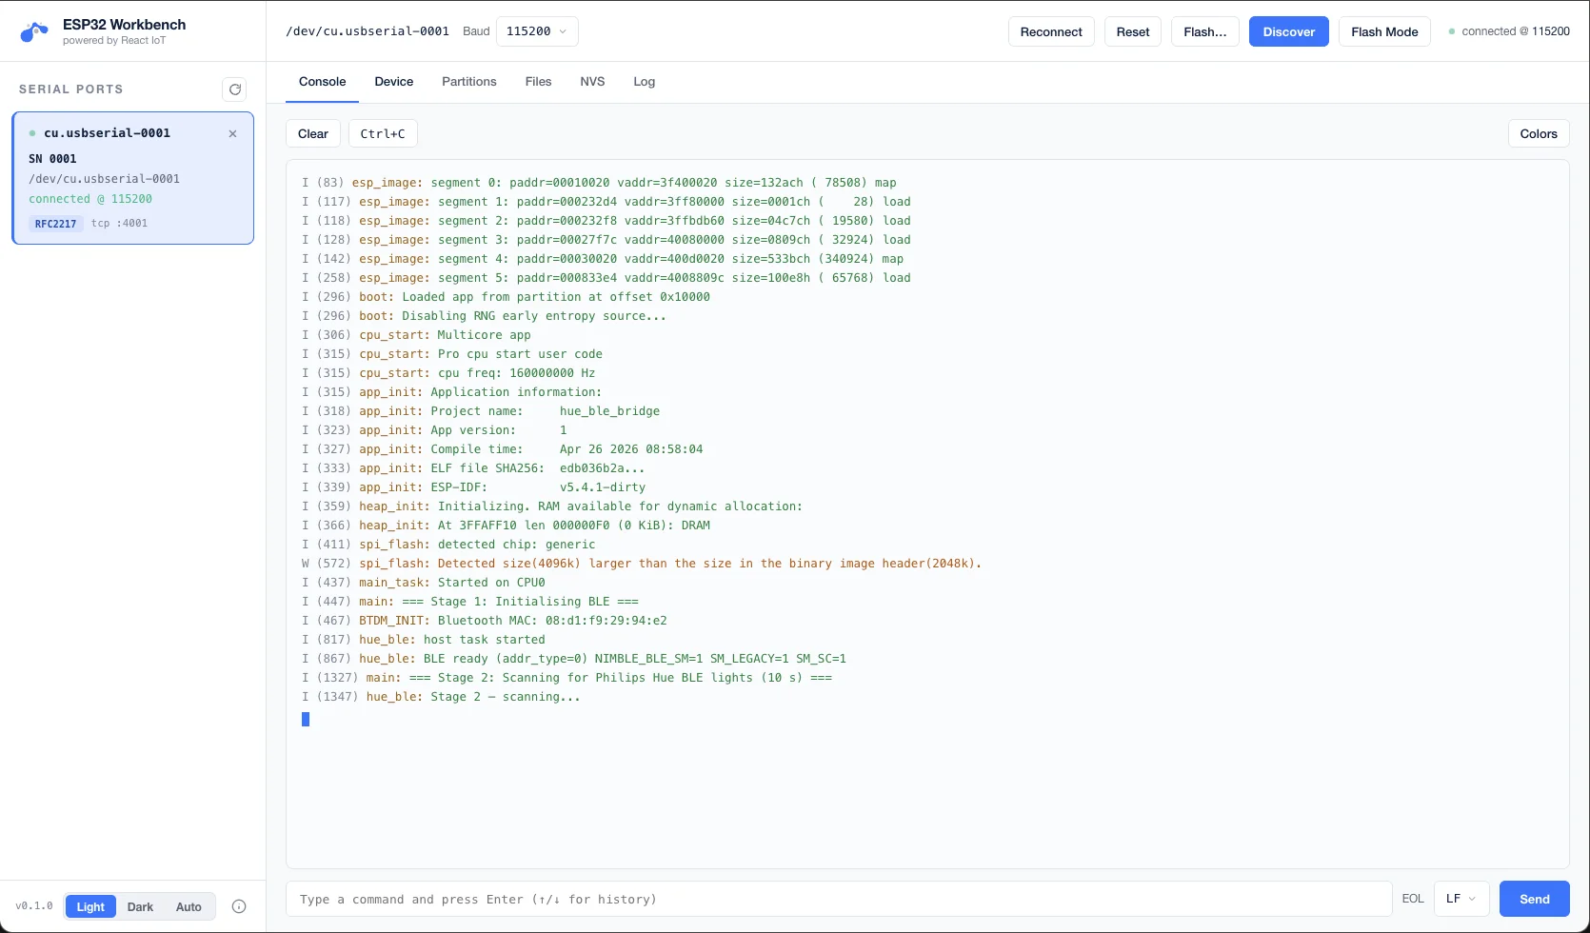1590x933 pixels.
Task: Open the console Colors button
Action: click(1539, 133)
